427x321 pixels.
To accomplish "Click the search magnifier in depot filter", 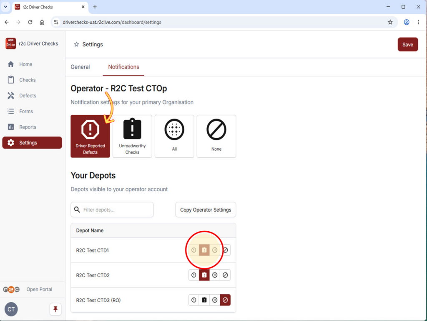I will pyautogui.click(x=77, y=210).
